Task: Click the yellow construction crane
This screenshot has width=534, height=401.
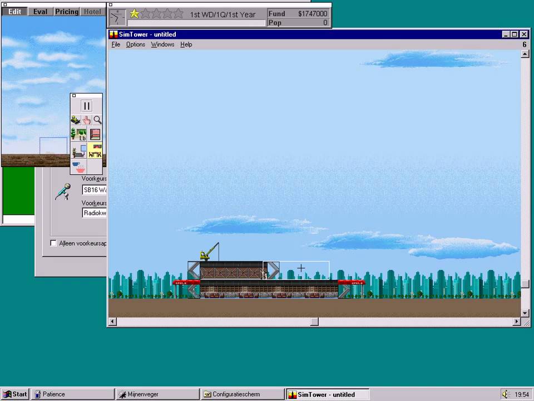Action: pos(209,252)
